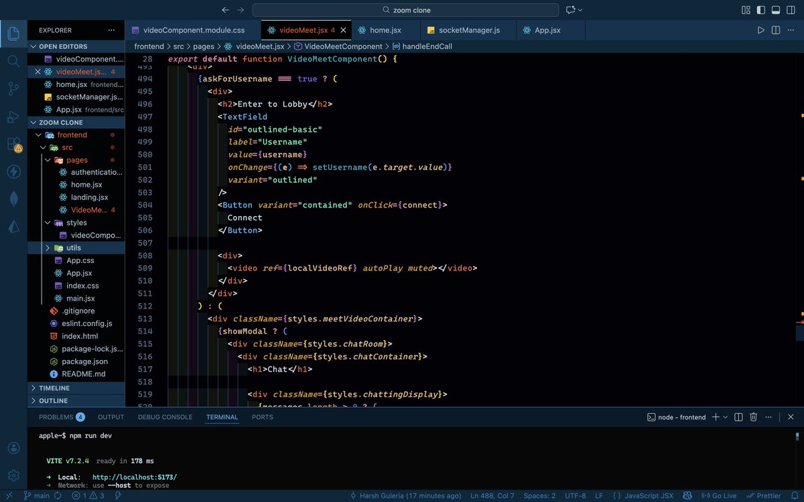Open package.json in the file tree
This screenshot has width=804, height=502.
(x=76, y=361)
